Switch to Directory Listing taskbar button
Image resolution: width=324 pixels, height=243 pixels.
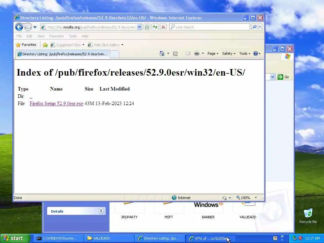pyautogui.click(x=160, y=238)
